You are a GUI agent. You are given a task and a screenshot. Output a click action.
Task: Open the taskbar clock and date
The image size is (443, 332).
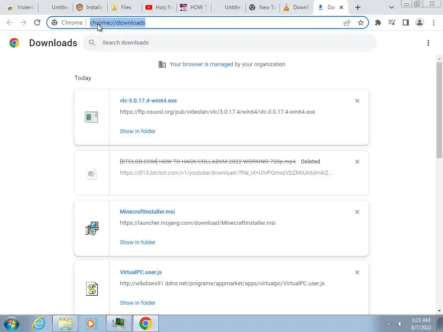pos(421,324)
